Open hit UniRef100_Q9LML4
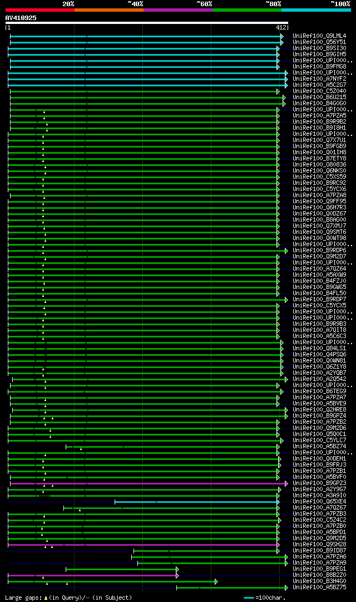 click(319, 36)
